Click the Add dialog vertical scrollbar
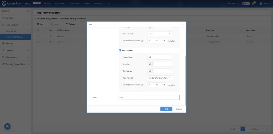The image size is (273, 134). tap(186, 80)
